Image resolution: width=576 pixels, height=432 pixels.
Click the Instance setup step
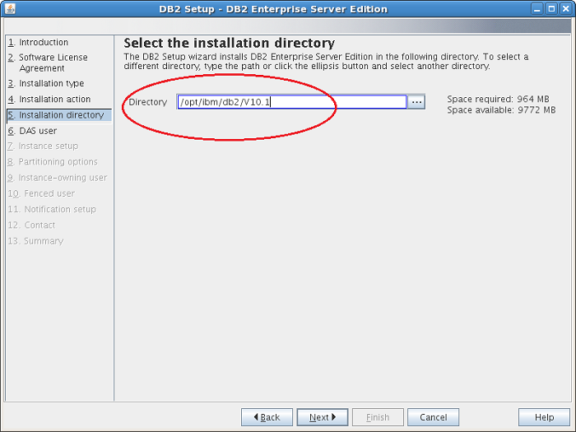(x=48, y=146)
